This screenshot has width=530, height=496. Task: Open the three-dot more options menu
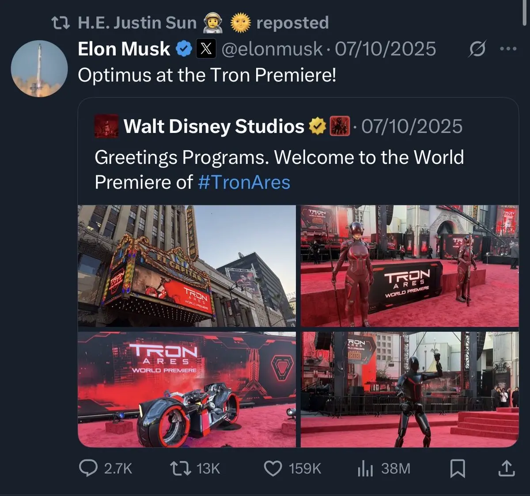pos(508,49)
